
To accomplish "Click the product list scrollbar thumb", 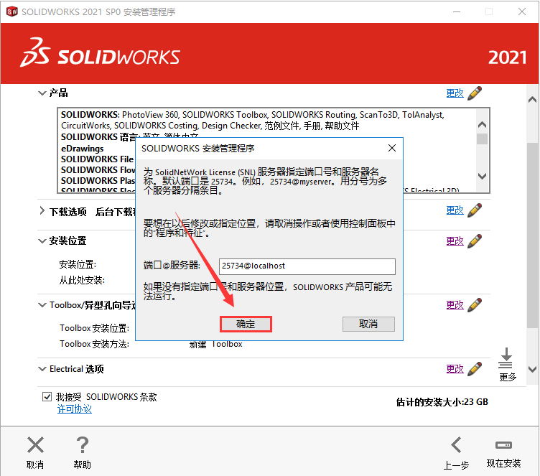I will 482,139.
